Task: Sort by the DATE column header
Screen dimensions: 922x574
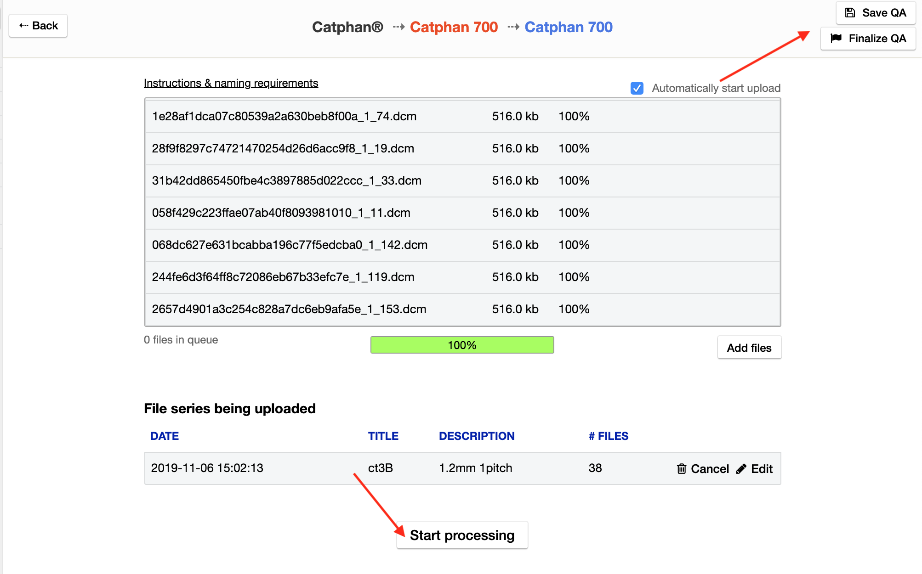Action: click(x=165, y=436)
